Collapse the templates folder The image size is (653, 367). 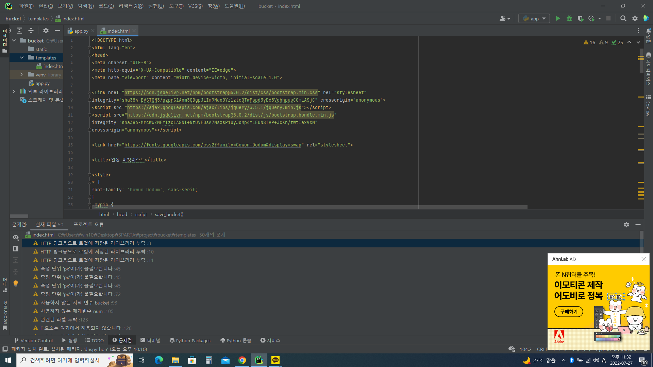pos(22,57)
